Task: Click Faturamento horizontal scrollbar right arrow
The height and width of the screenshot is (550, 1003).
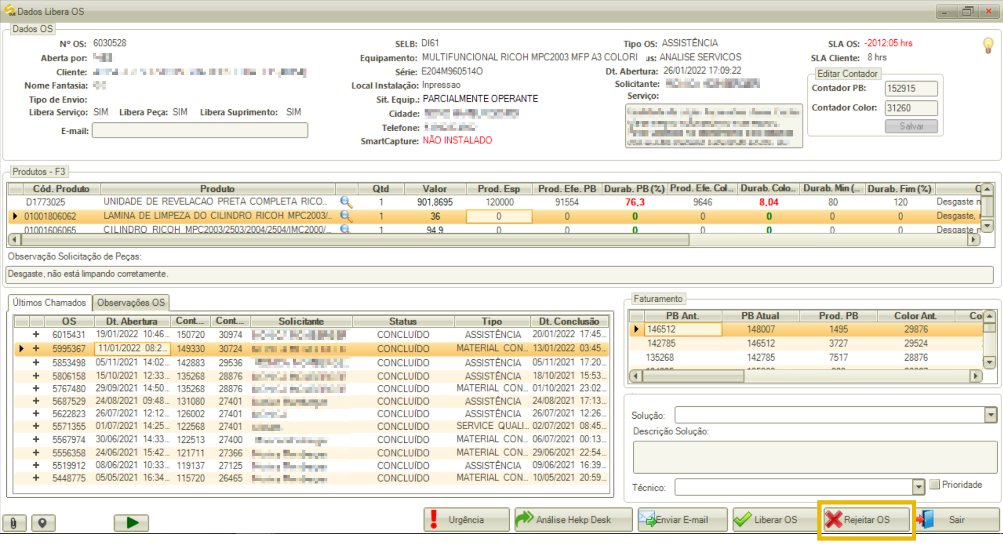Action: click(975, 375)
